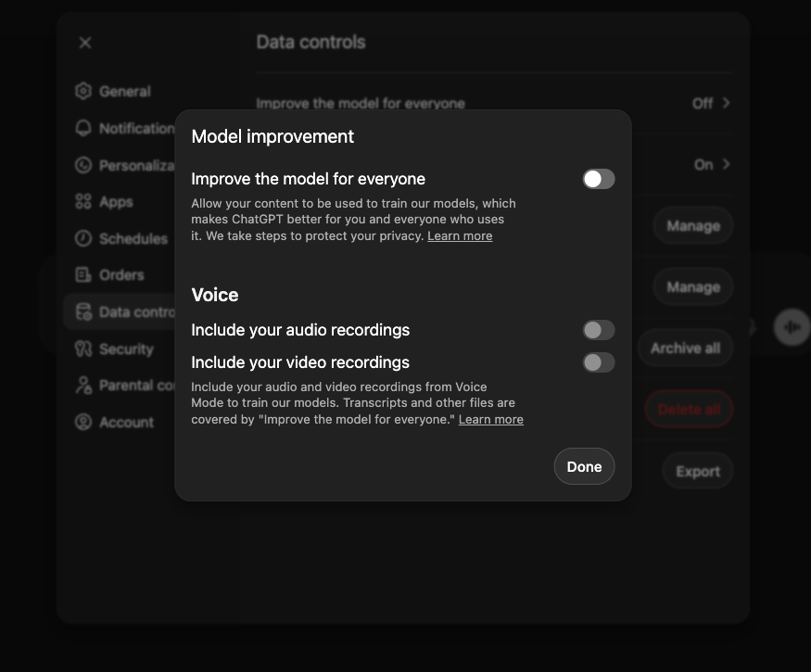The height and width of the screenshot is (672, 811).
Task: Click the General gear icon
Action: click(x=83, y=91)
